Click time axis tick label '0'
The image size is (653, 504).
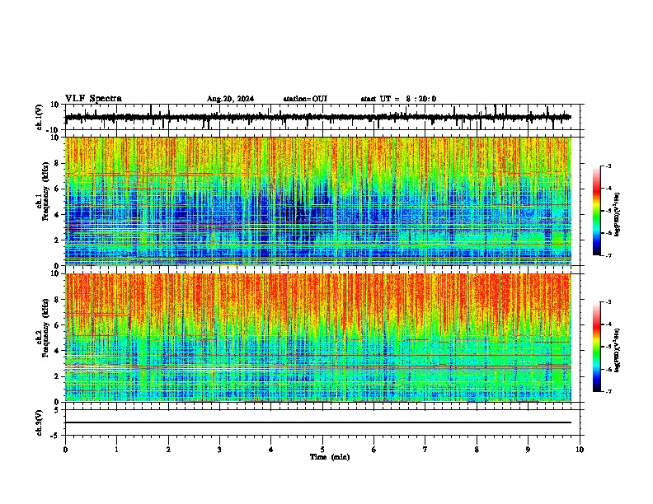[x=65, y=450]
